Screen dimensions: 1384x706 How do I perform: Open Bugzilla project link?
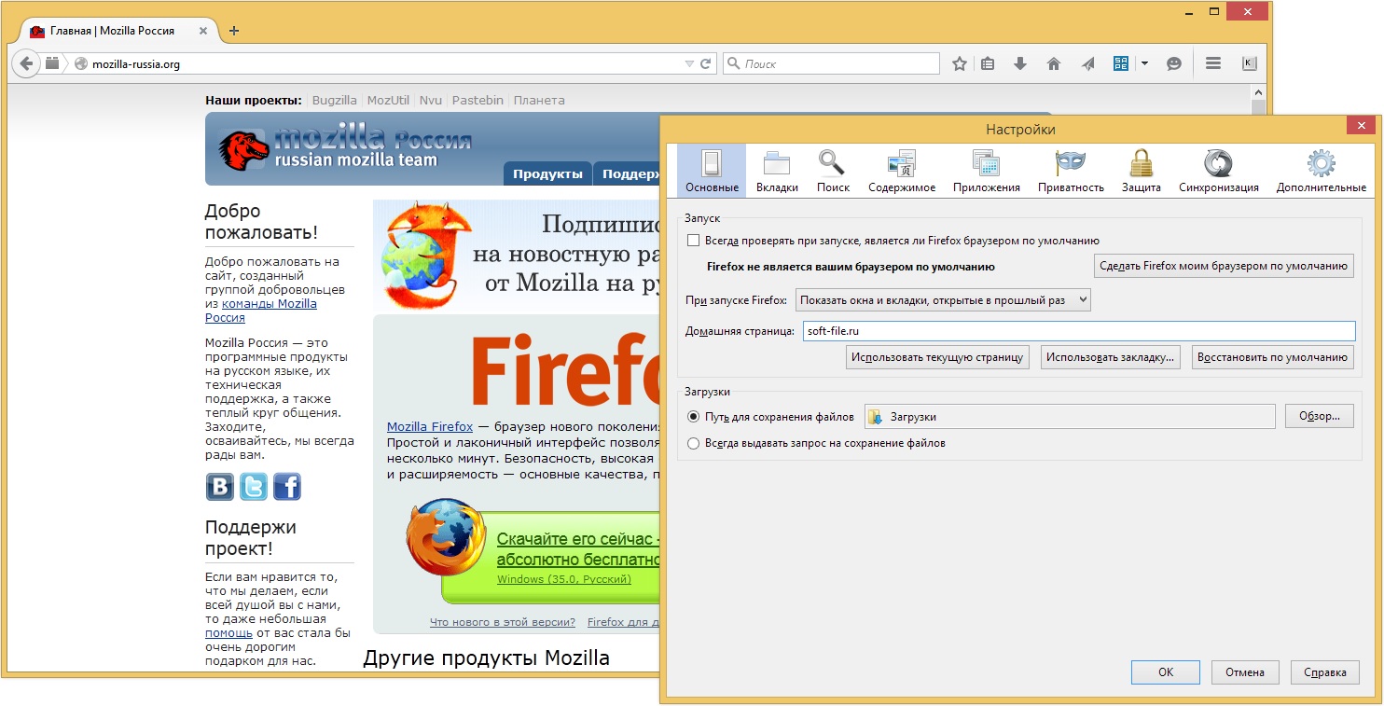334,100
